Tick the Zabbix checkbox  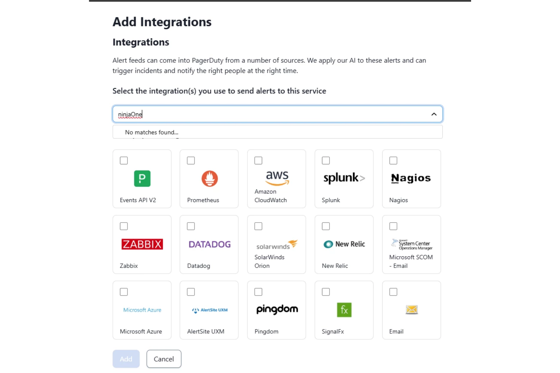click(x=124, y=226)
